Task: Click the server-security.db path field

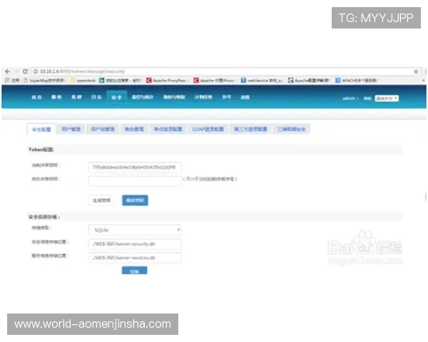Action: (135, 244)
